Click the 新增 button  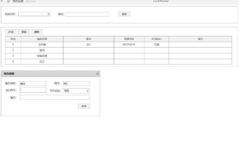[11, 32]
